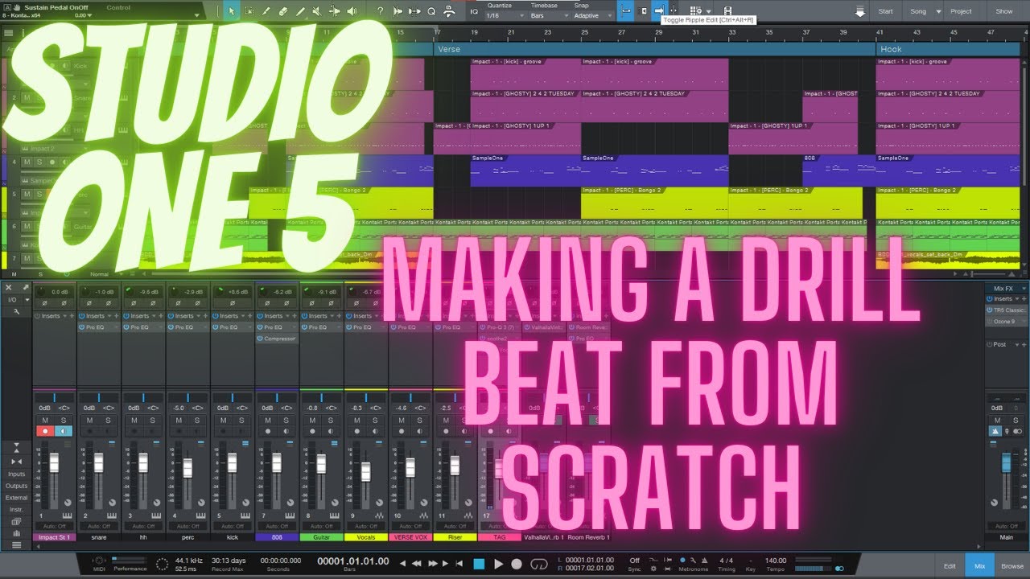Click the Play button in transport

pos(498,565)
